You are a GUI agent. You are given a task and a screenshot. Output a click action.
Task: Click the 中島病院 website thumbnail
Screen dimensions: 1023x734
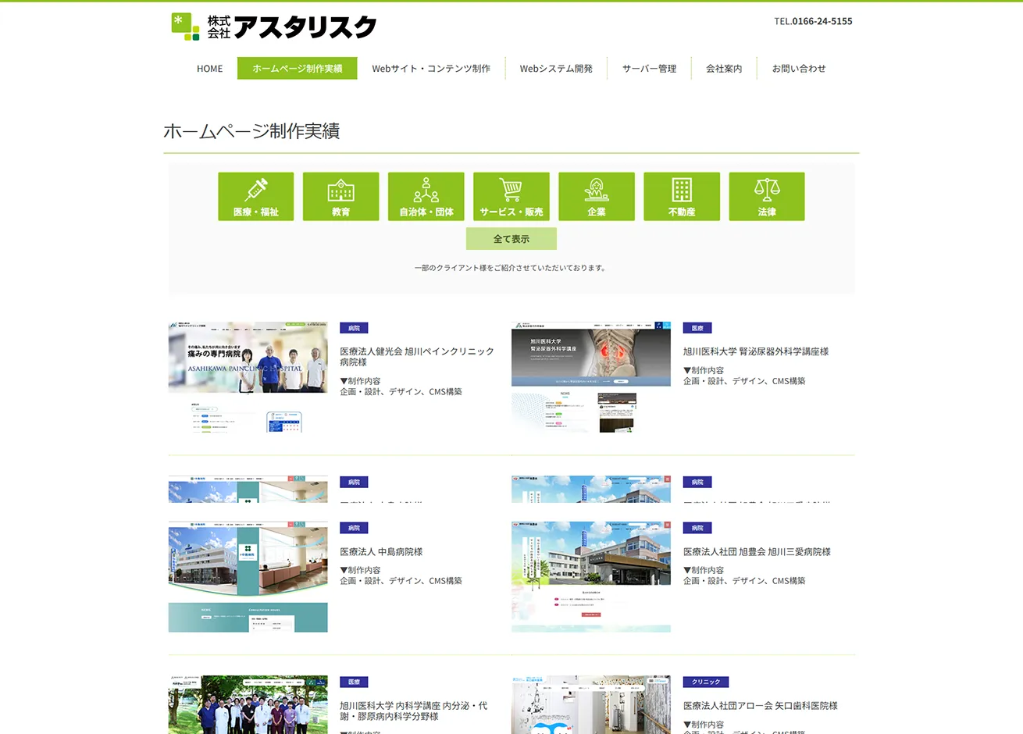click(x=248, y=576)
